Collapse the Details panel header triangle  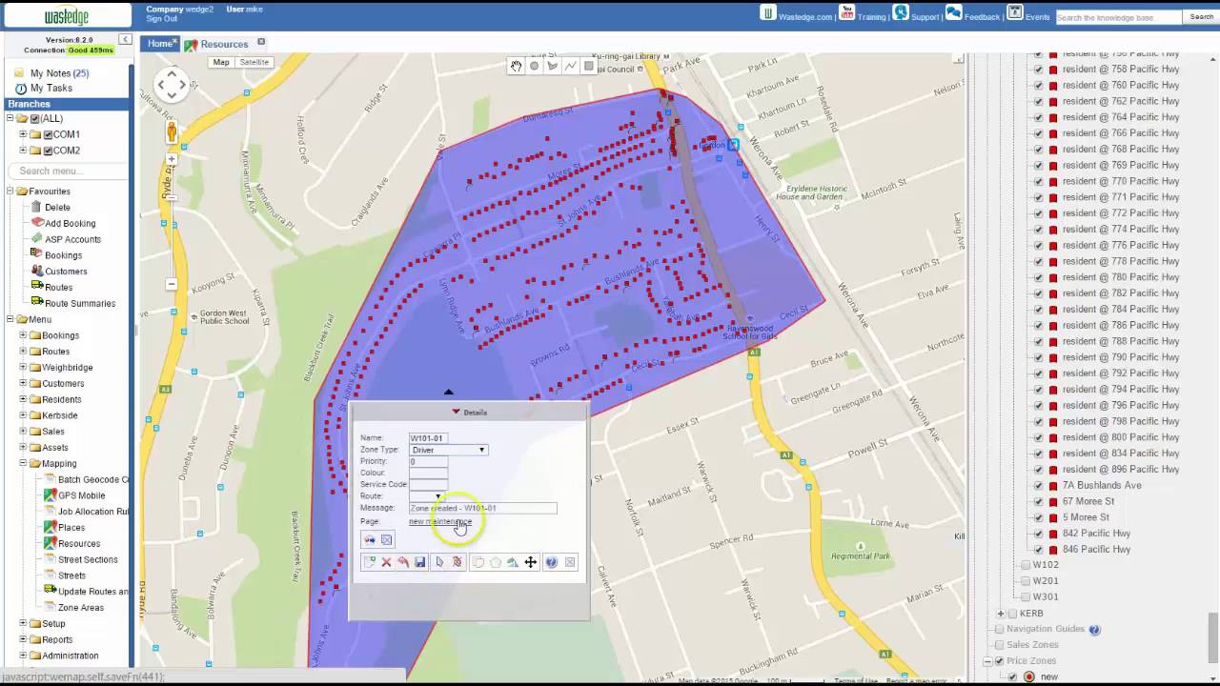pos(456,412)
